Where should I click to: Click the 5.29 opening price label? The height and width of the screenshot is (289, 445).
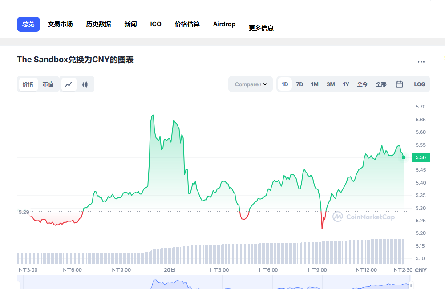click(24, 212)
